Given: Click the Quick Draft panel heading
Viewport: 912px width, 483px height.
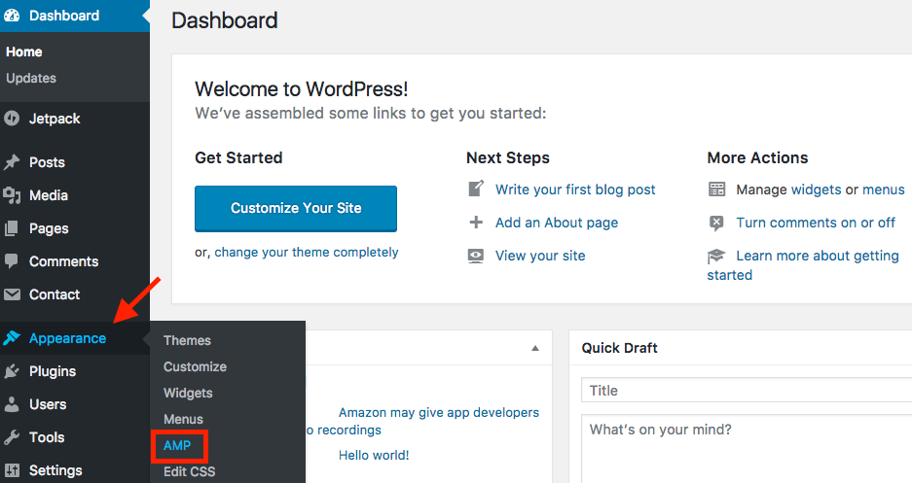Looking at the screenshot, I should (x=619, y=348).
